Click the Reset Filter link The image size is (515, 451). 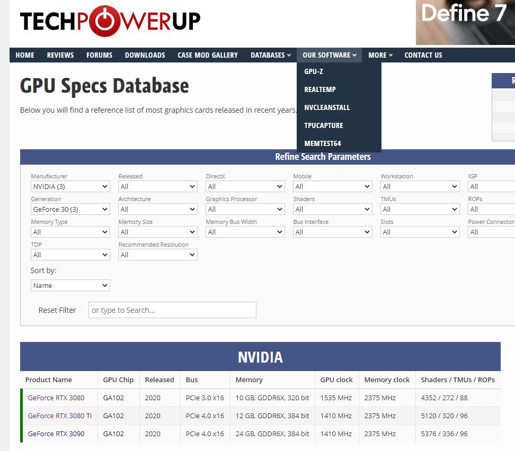[57, 310]
